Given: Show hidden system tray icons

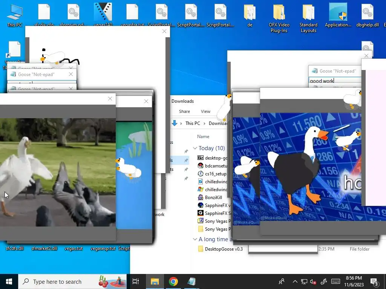Looking at the screenshot, I should 295,281.
